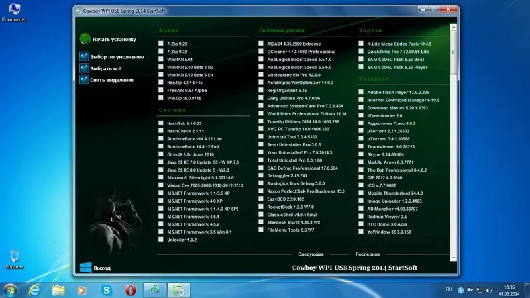Click the vertical scrollbar thumb
This screenshot has height=298, width=530.
pos(454,53)
